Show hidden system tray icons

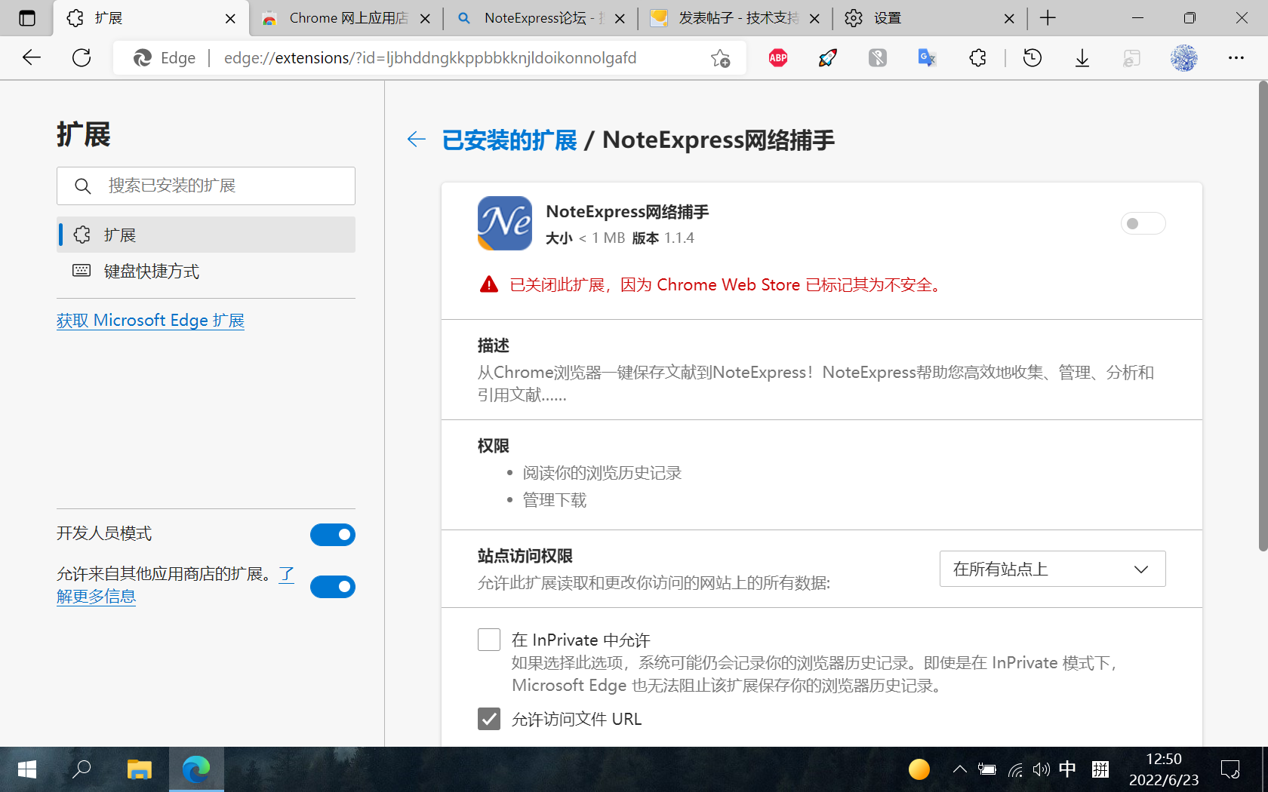click(x=960, y=769)
